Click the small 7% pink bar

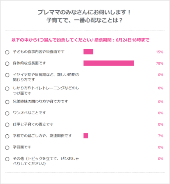pos(86,135)
